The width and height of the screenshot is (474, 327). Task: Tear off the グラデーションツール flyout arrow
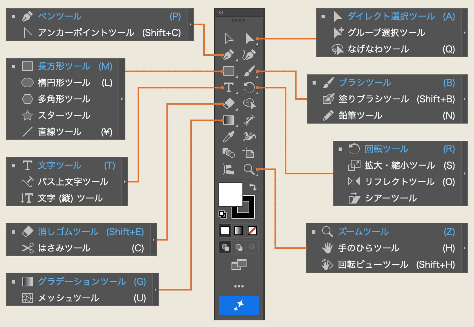tap(156, 290)
